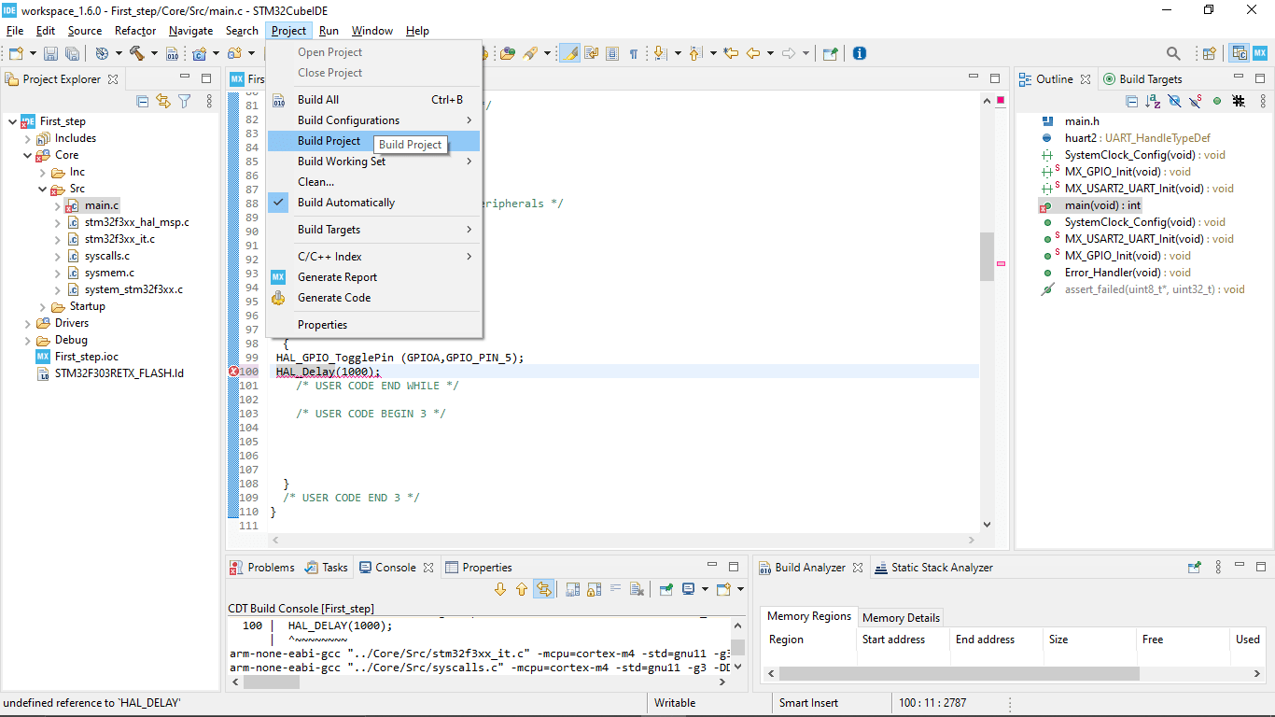
Task: Click Last Edit Location toolbar icon
Action: tap(731, 54)
